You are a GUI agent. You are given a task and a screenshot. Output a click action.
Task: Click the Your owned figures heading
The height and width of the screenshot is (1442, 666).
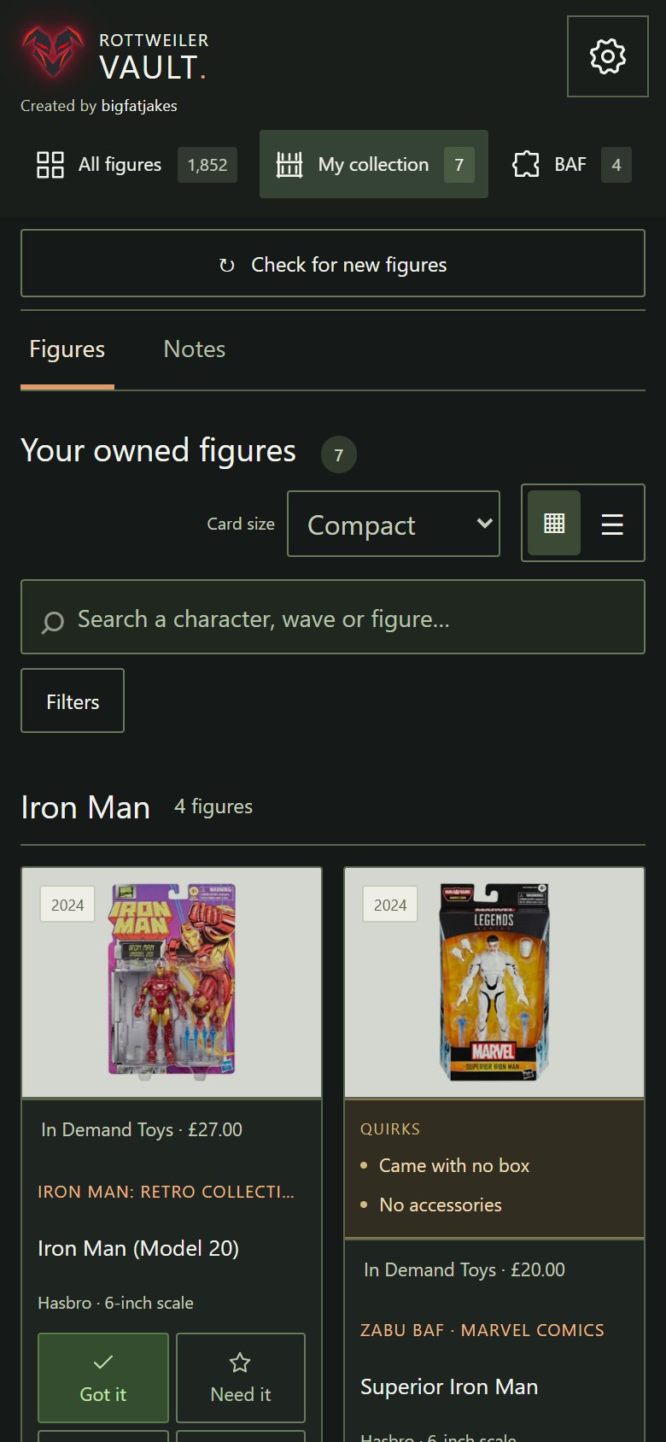[159, 450]
